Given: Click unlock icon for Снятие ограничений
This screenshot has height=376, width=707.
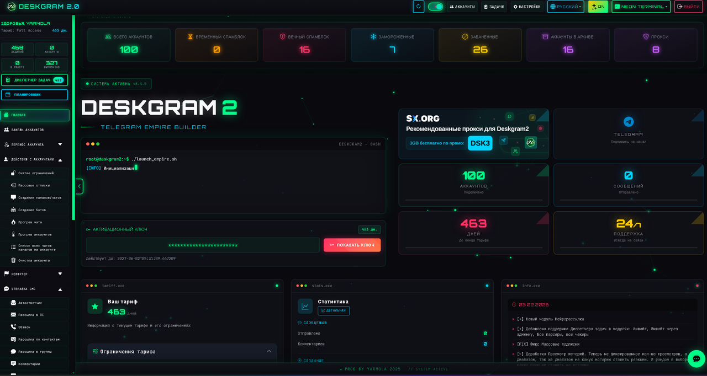Looking at the screenshot, I should (x=14, y=173).
